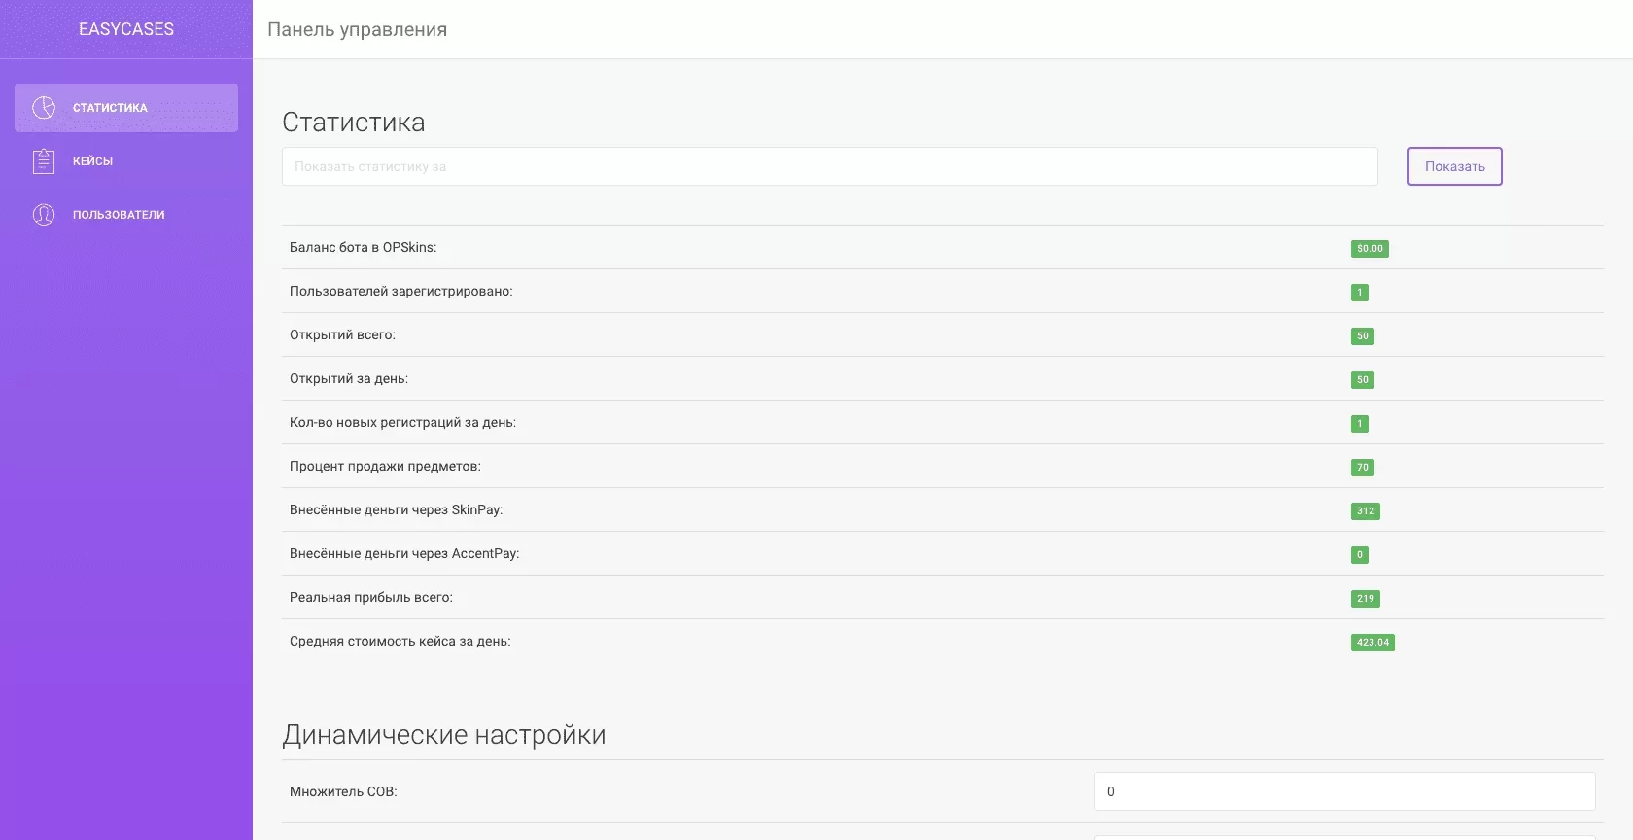Viewport: 1633px width, 840px height.
Task: Click 'Внесённые деньги через SkinPay:' label
Action: (x=397, y=510)
